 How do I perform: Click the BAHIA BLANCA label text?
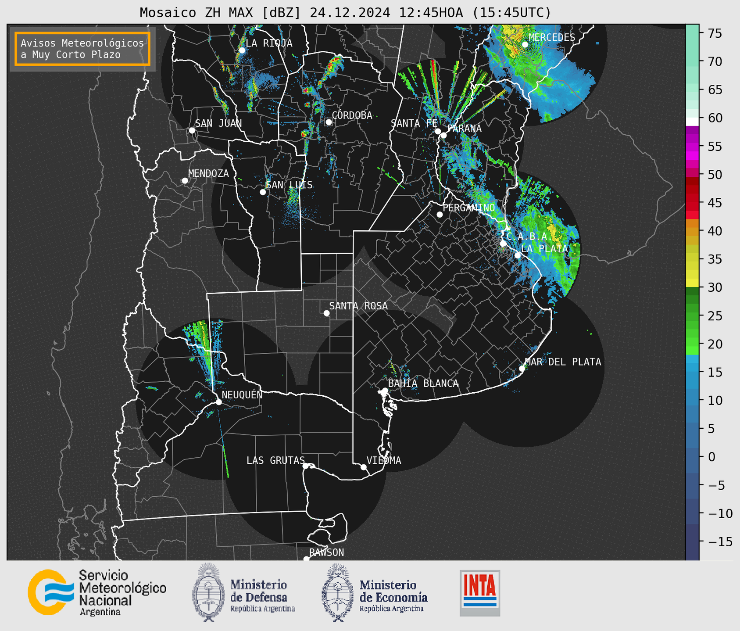[x=423, y=384]
